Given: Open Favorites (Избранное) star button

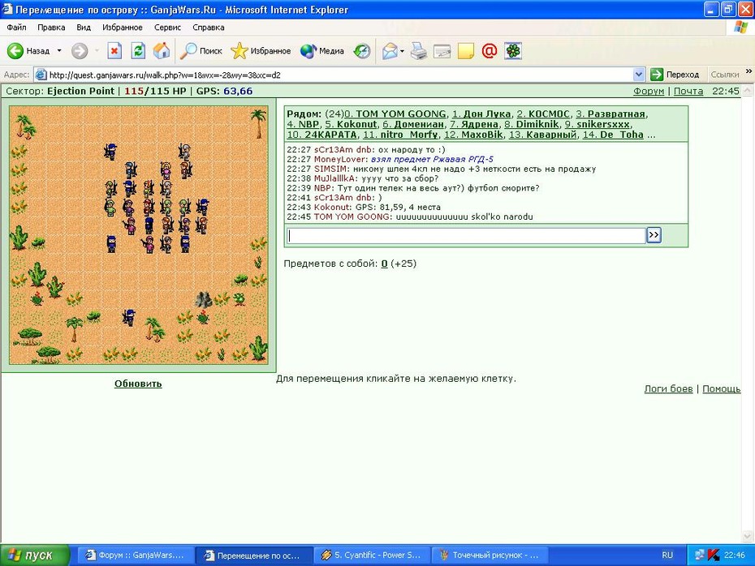Looking at the screenshot, I should click(261, 50).
